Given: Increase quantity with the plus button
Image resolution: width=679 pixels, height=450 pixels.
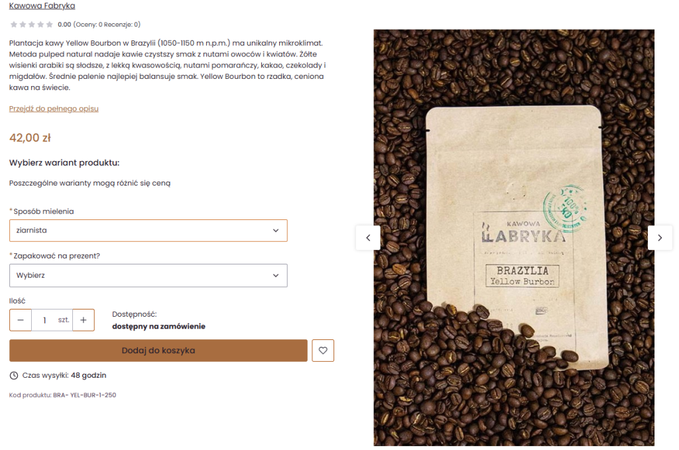Looking at the screenshot, I should (x=84, y=319).
